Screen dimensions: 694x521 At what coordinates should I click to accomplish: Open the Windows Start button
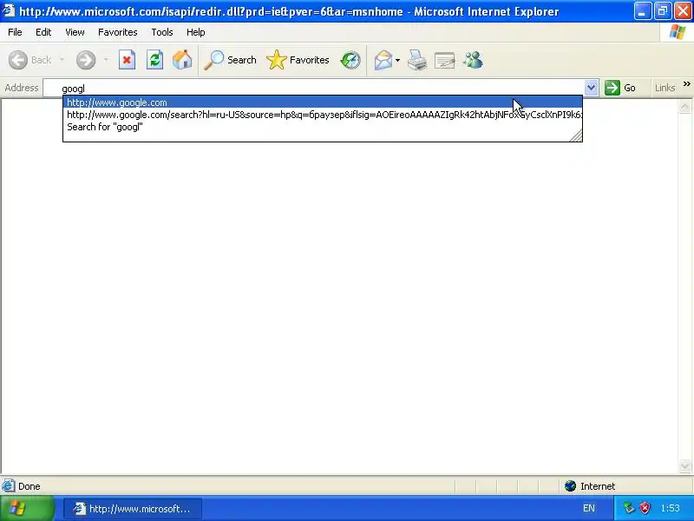click(x=27, y=508)
